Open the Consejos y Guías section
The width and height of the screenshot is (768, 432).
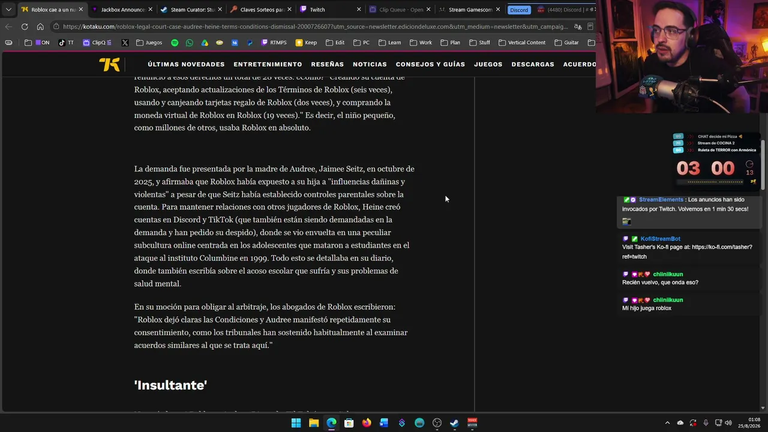point(430,64)
